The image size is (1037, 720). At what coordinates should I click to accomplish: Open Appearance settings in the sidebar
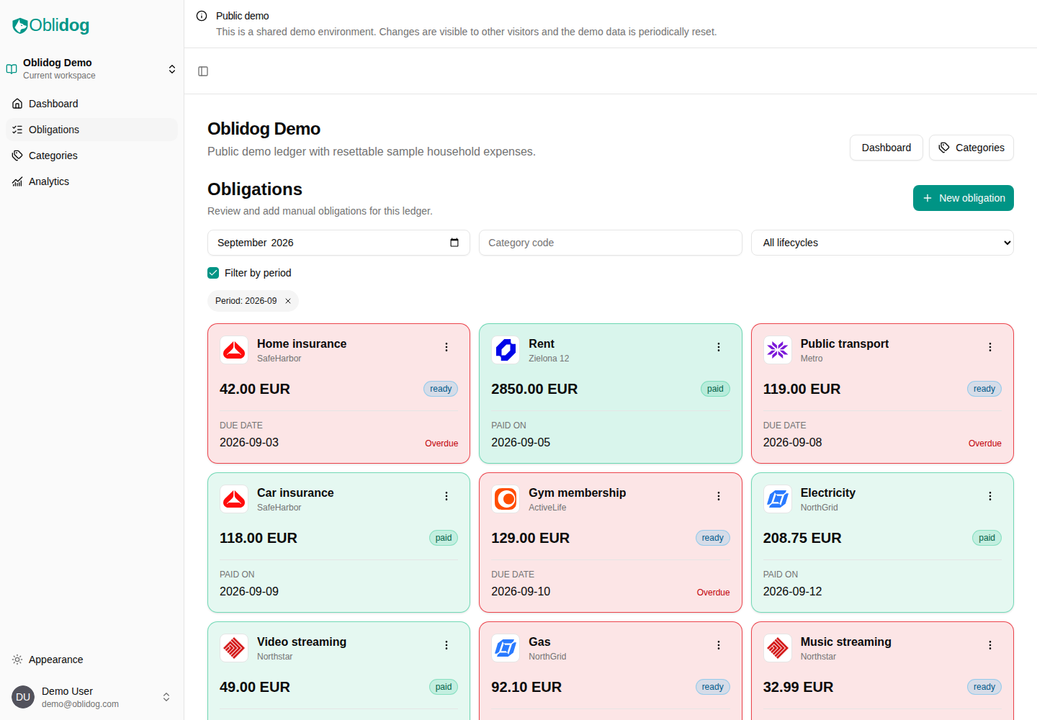[91, 660]
